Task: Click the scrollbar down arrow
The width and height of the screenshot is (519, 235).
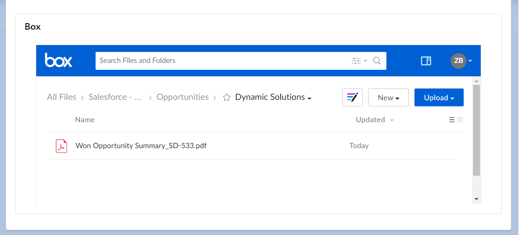Action: point(477,199)
